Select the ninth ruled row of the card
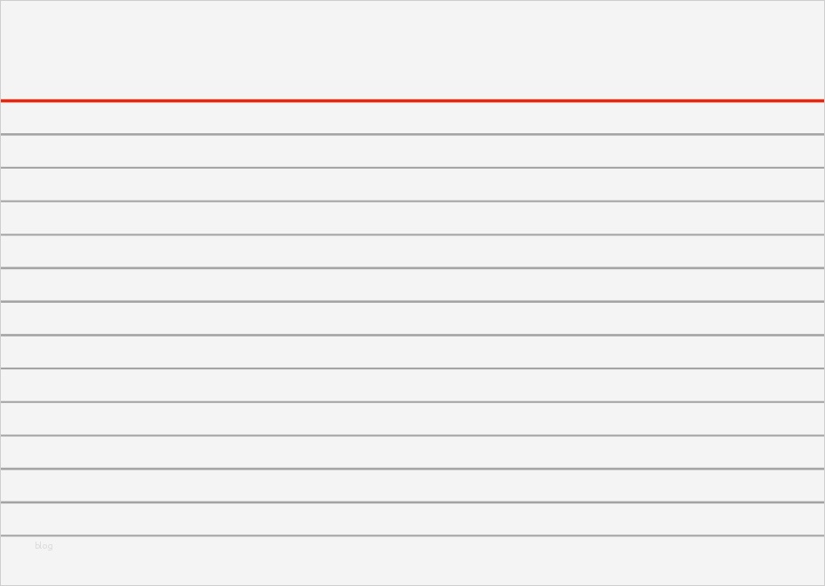Screen dimensions: 825x586 [x=412, y=385]
